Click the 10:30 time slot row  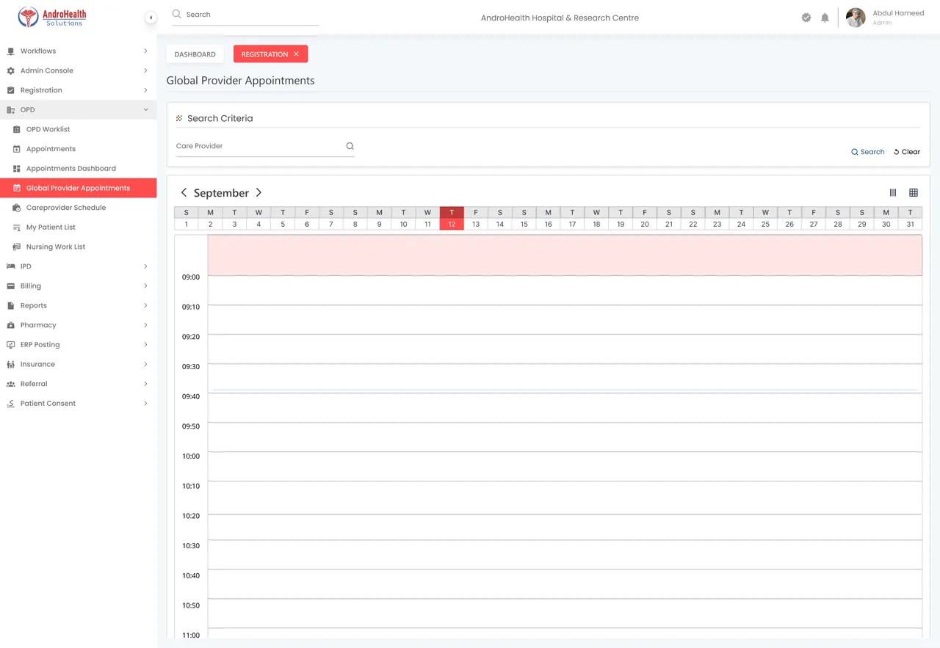pyautogui.click(x=565, y=555)
